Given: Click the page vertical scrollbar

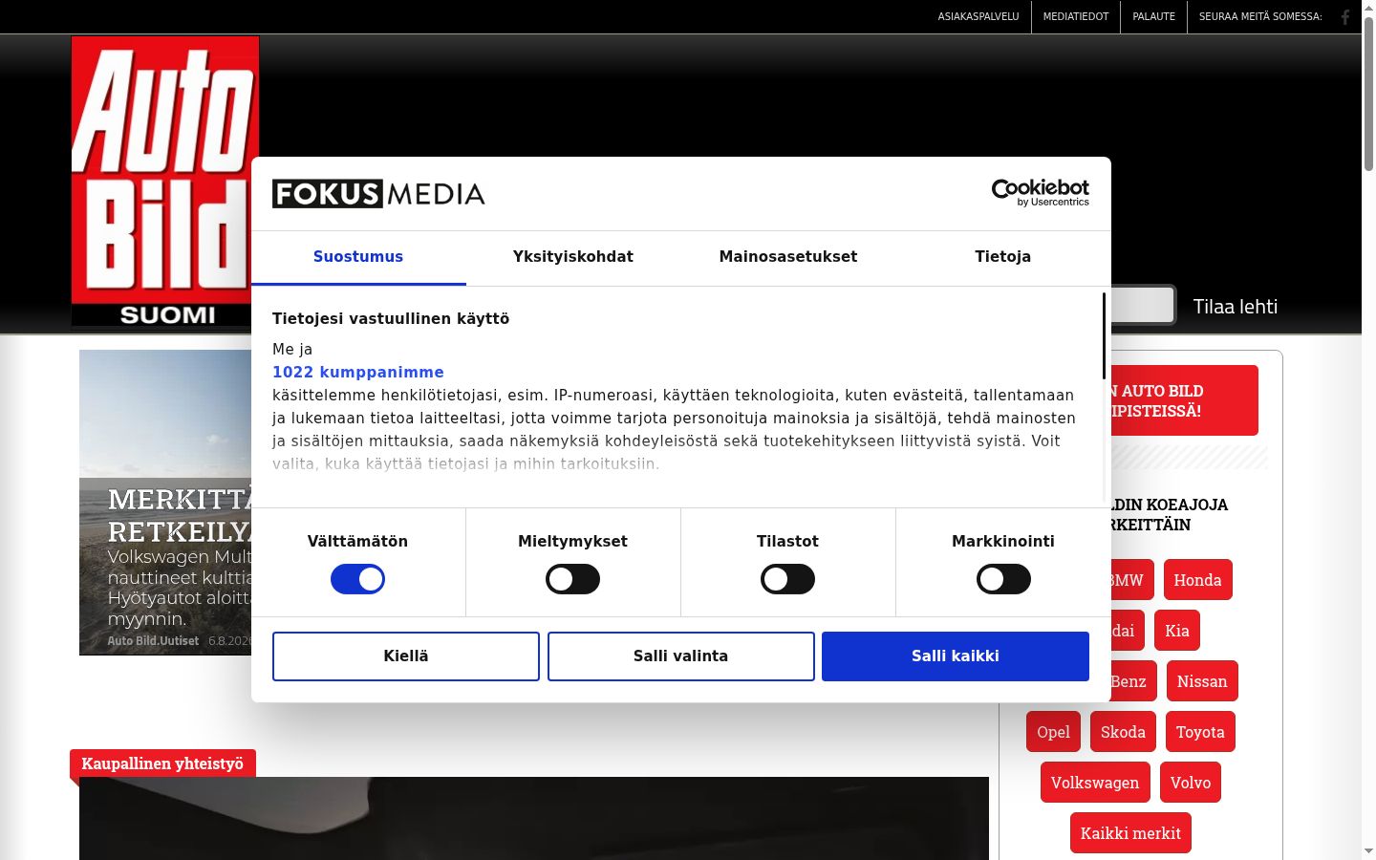Looking at the screenshot, I should click(1368, 96).
